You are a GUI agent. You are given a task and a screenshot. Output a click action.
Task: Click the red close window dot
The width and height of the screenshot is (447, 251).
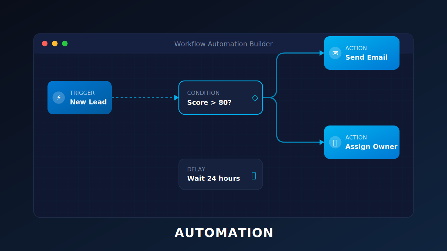[x=45, y=44]
